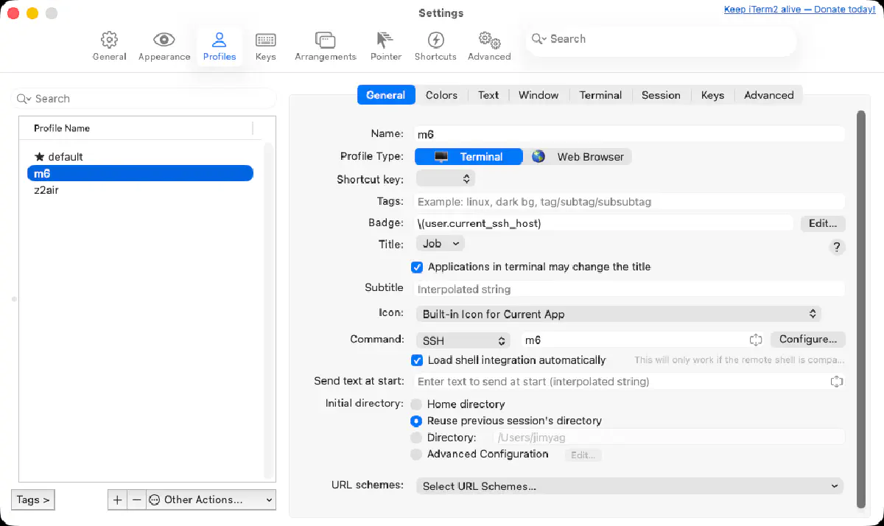Open the Built-in Icon for Current App dropdown

[x=618, y=313]
